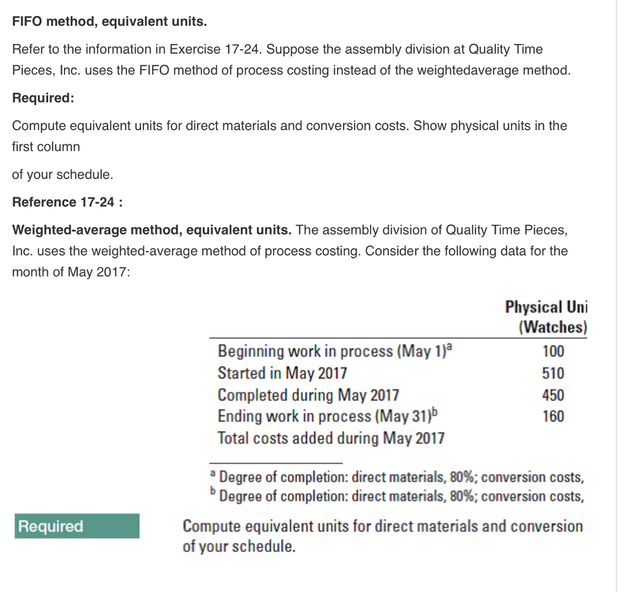Click the "first column" text line

(46, 147)
